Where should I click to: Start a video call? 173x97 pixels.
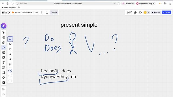click(x=140, y=12)
